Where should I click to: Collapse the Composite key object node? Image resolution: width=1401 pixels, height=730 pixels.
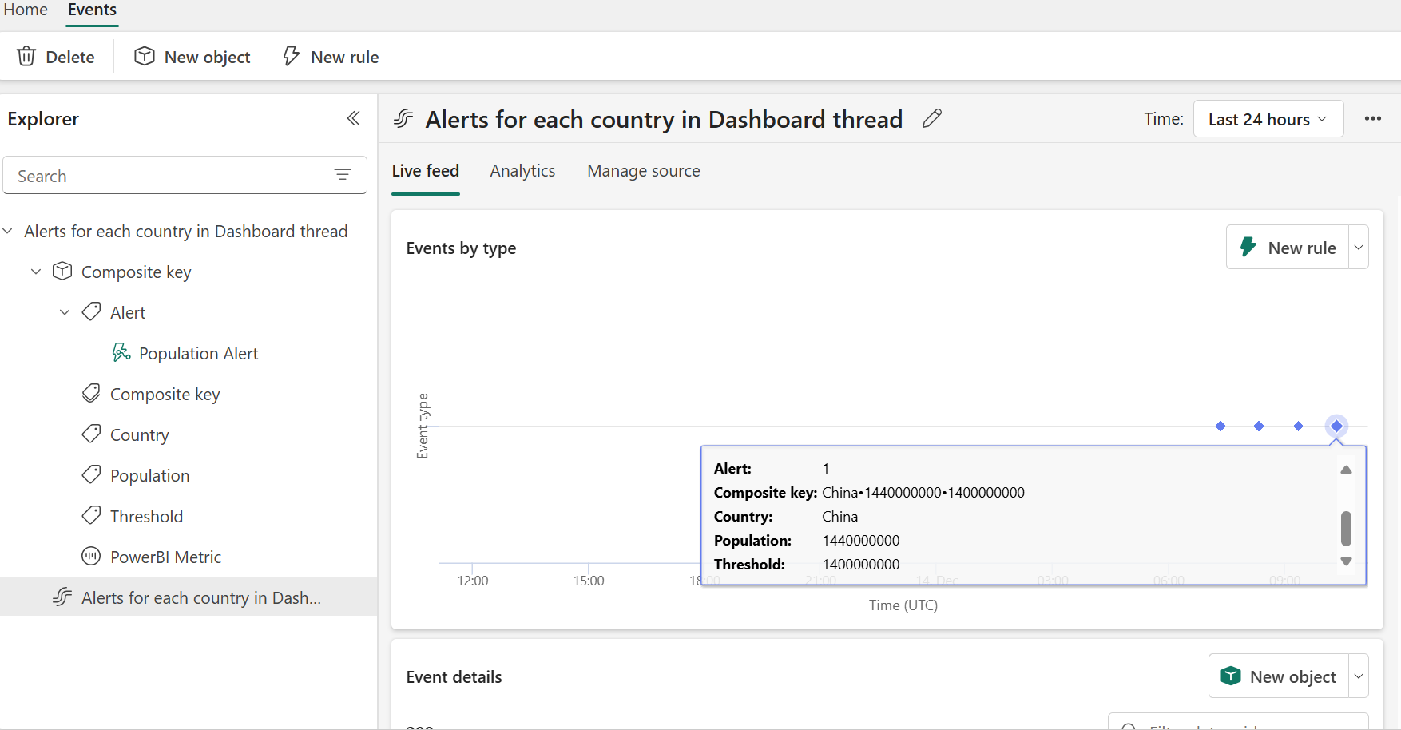tap(36, 272)
